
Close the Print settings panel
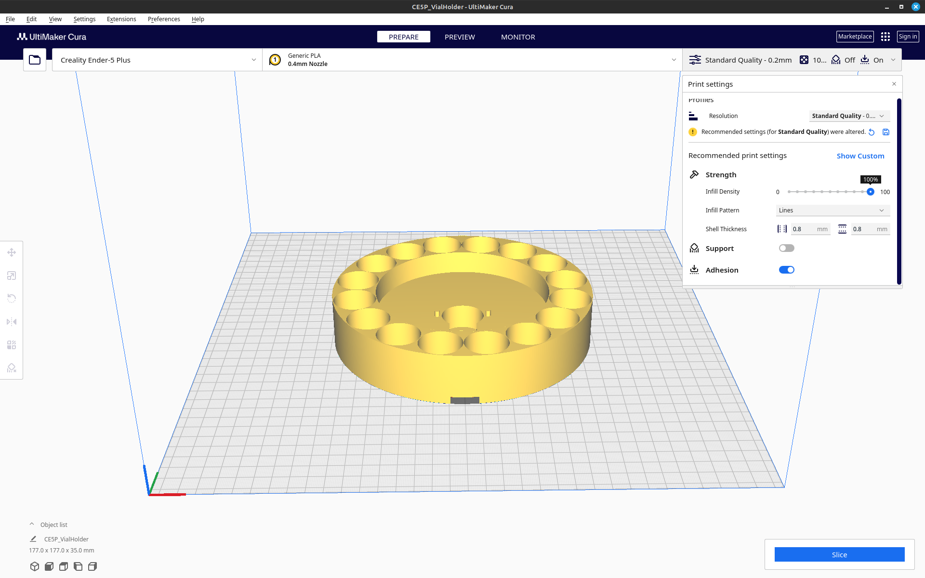click(x=894, y=84)
